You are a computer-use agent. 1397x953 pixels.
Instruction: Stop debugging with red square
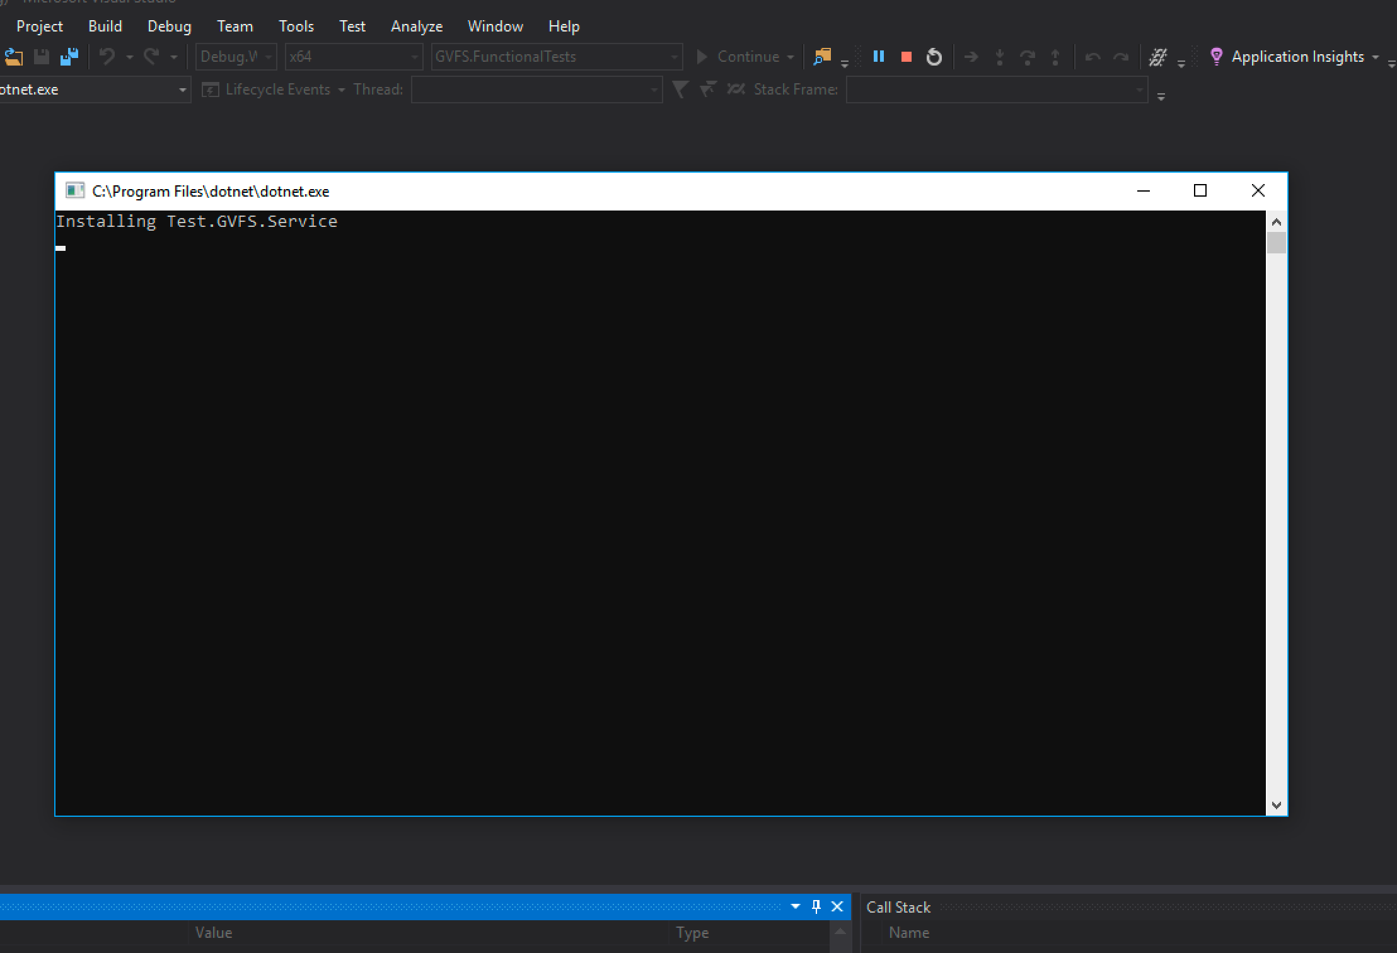pos(907,57)
